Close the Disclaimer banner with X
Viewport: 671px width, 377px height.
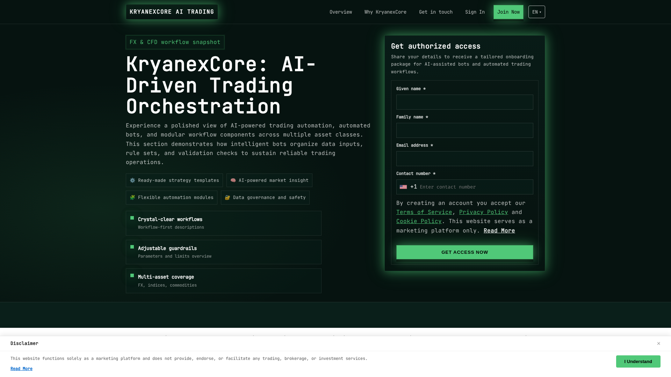[658, 343]
